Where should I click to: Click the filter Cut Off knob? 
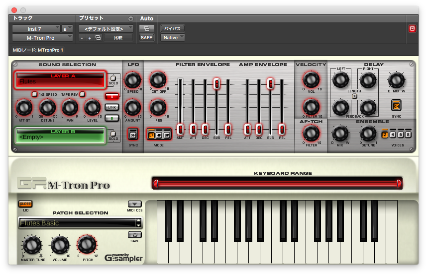point(158,79)
